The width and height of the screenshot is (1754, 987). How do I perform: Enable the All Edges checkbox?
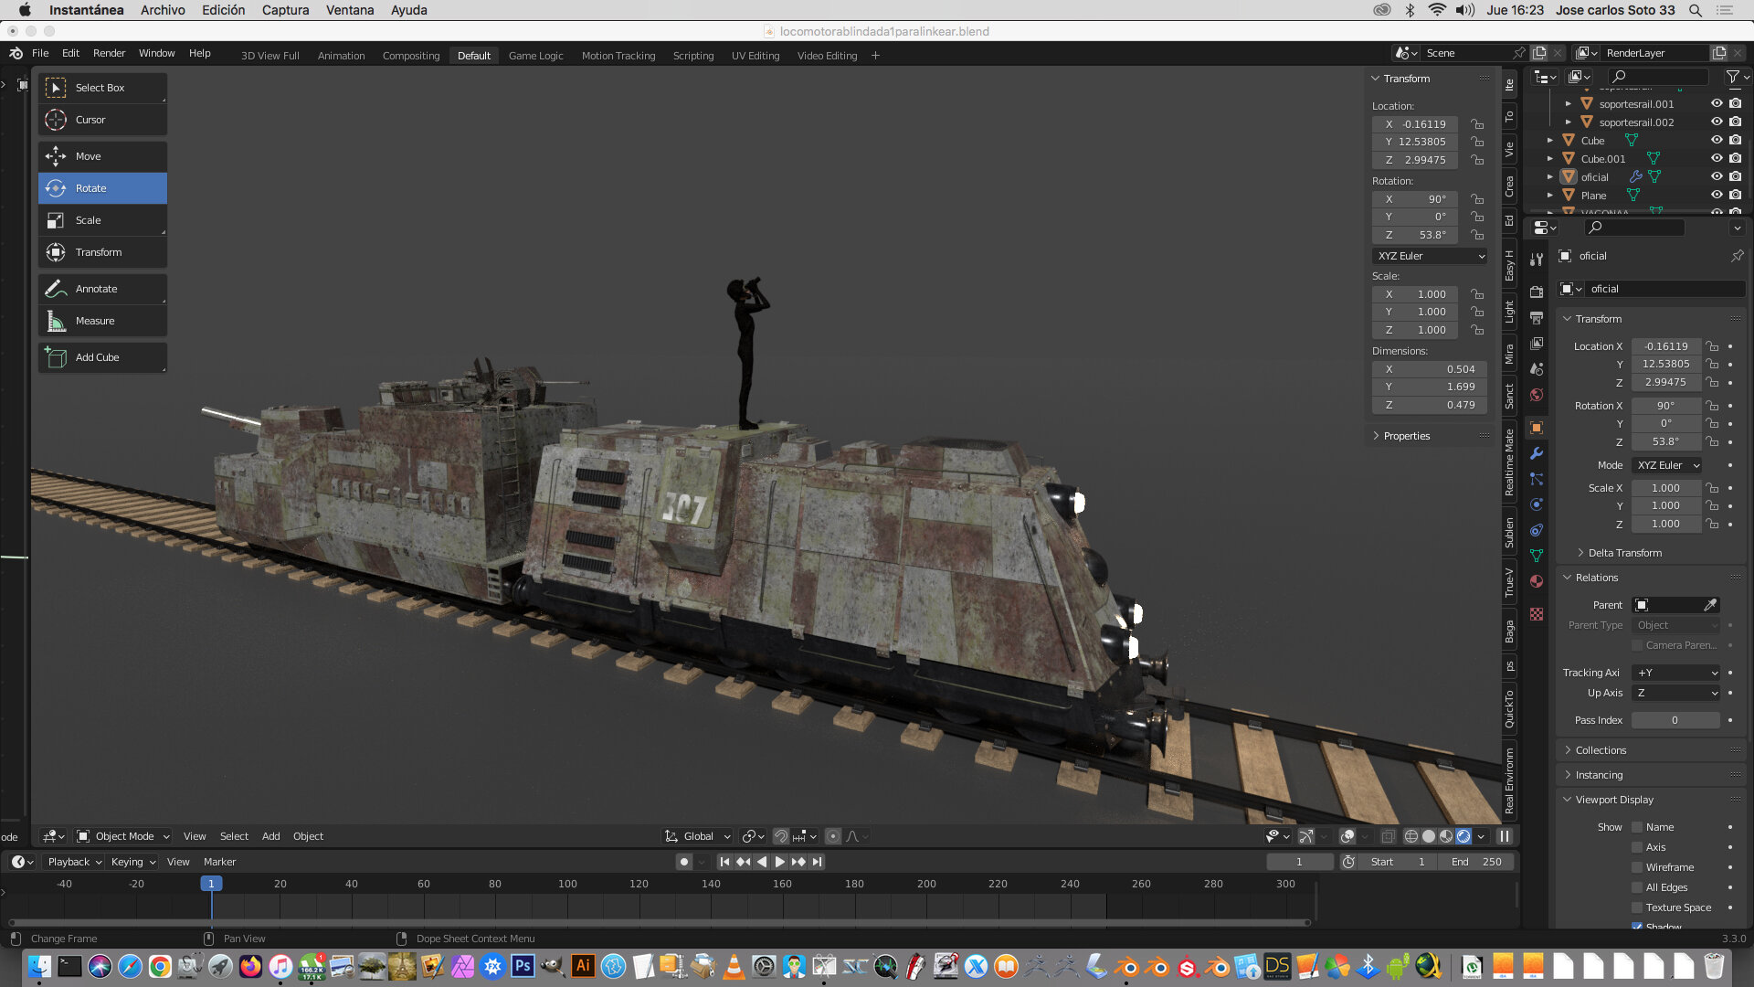click(x=1637, y=887)
